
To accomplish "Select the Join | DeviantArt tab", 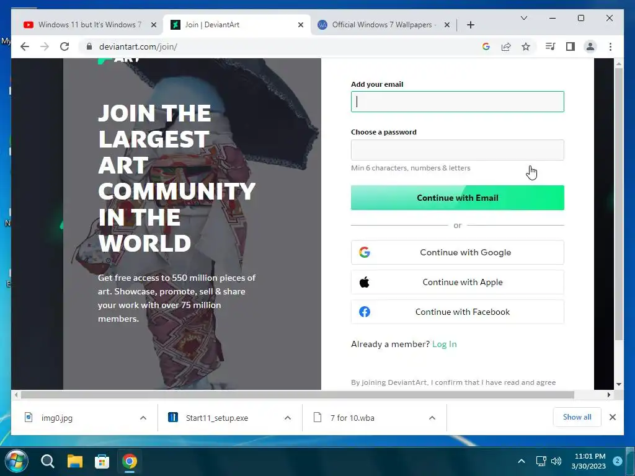I will [x=237, y=25].
